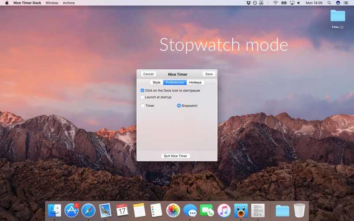Switch to the Hotkeys tab

pyautogui.click(x=195, y=82)
